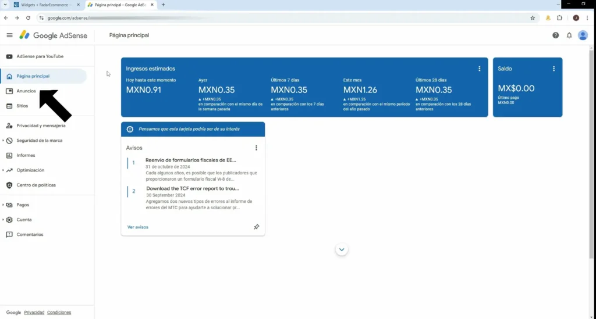This screenshot has height=319, width=596.
Task: Open Informes in the sidebar
Action: click(x=26, y=155)
